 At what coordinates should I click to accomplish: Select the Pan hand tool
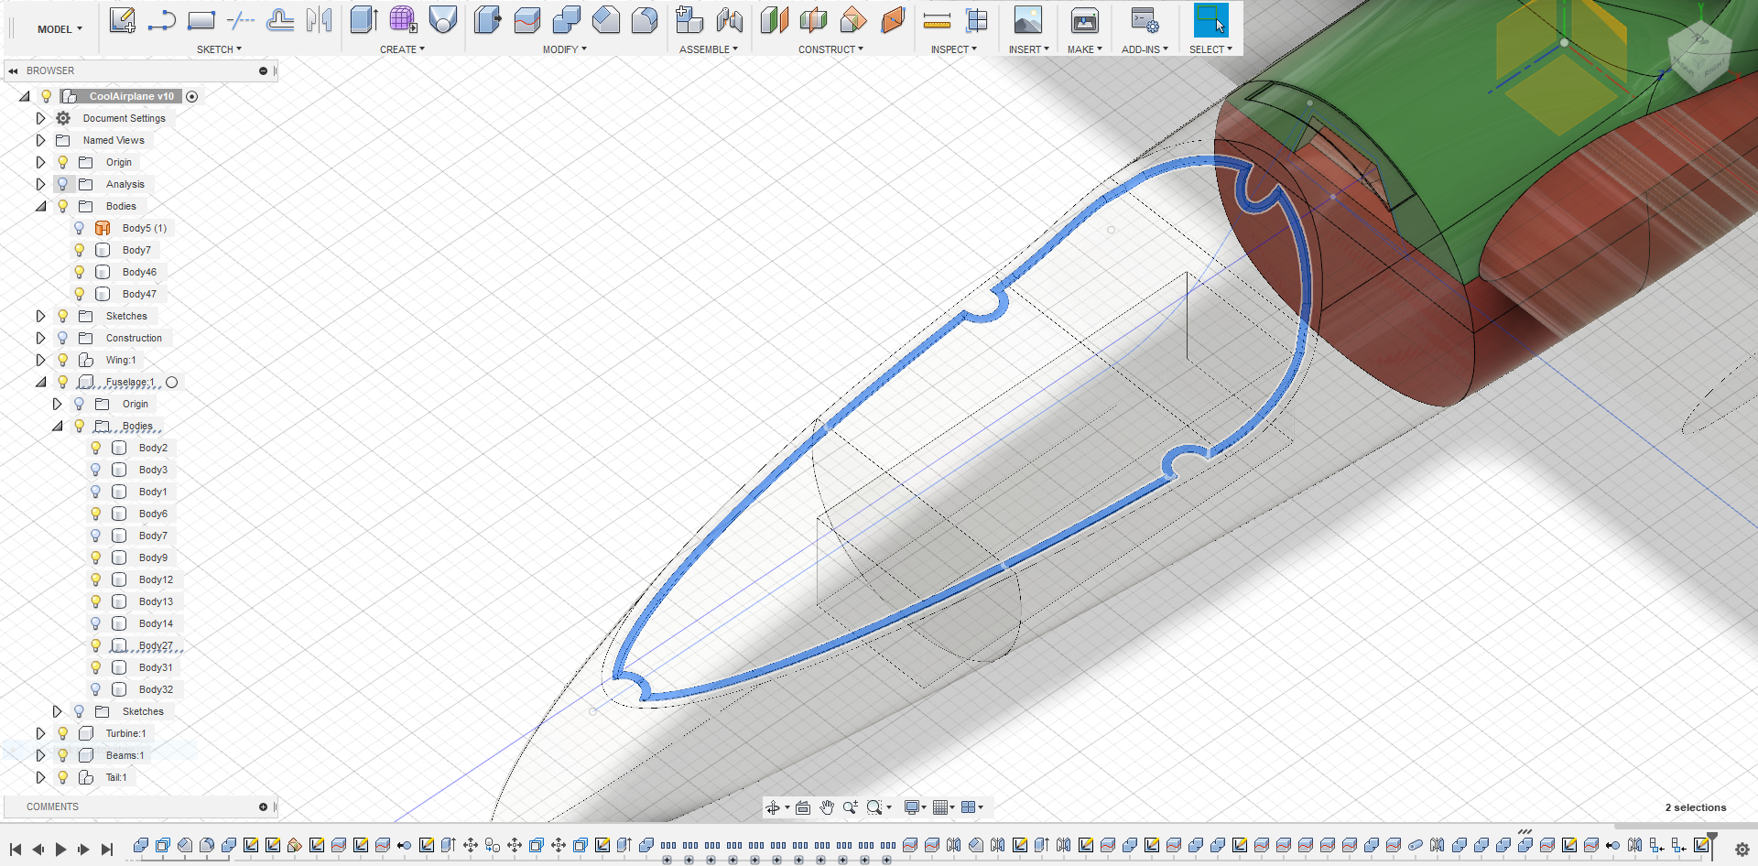click(x=827, y=807)
